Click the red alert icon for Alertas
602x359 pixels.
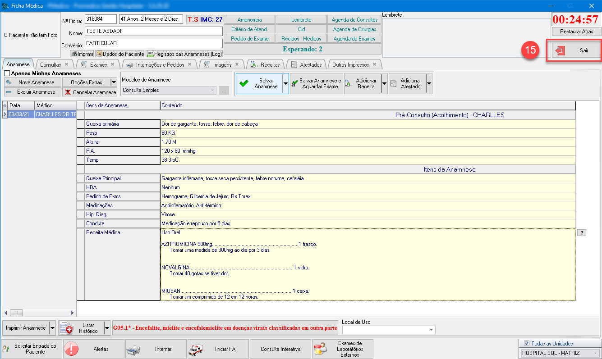click(71, 349)
